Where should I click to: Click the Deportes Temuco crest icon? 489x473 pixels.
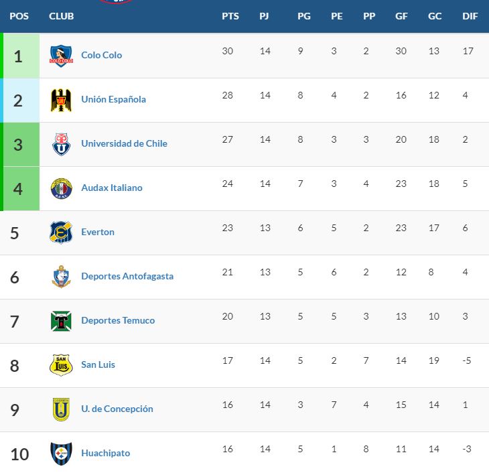point(61,321)
